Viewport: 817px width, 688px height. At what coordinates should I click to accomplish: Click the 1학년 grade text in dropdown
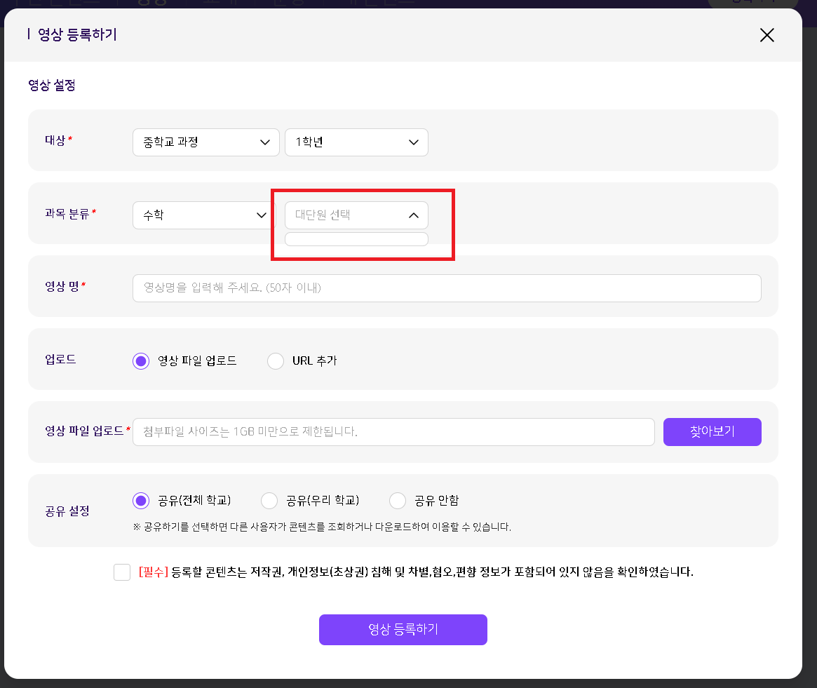point(309,142)
